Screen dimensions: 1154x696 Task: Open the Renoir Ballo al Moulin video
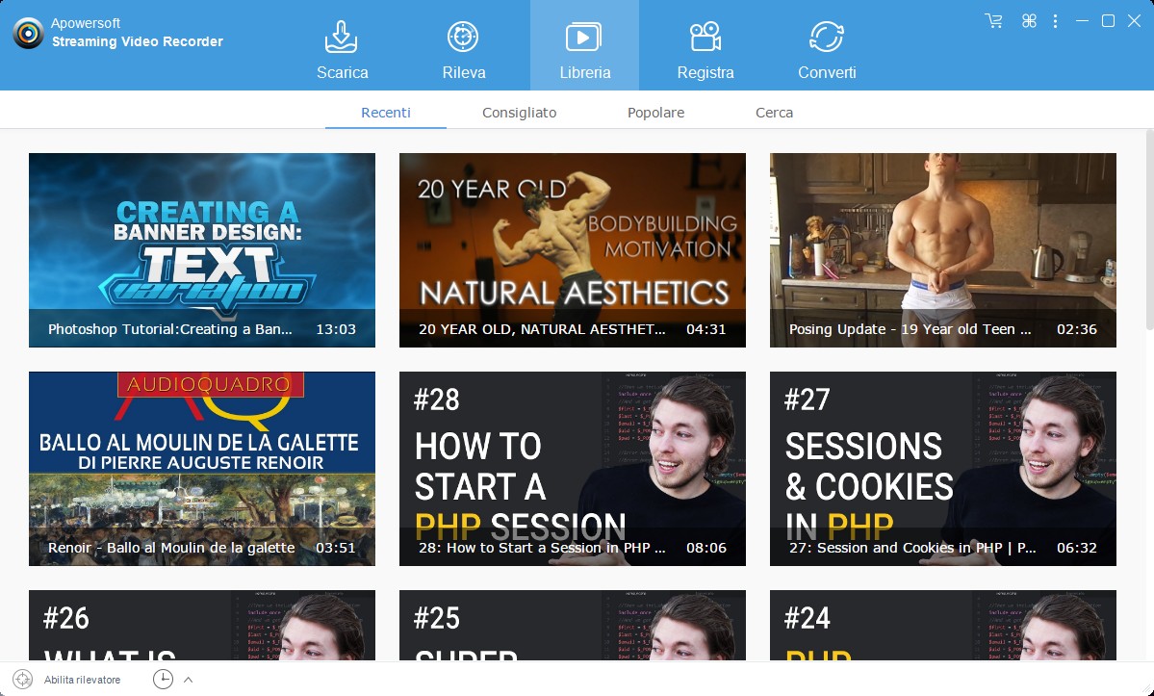coord(202,469)
